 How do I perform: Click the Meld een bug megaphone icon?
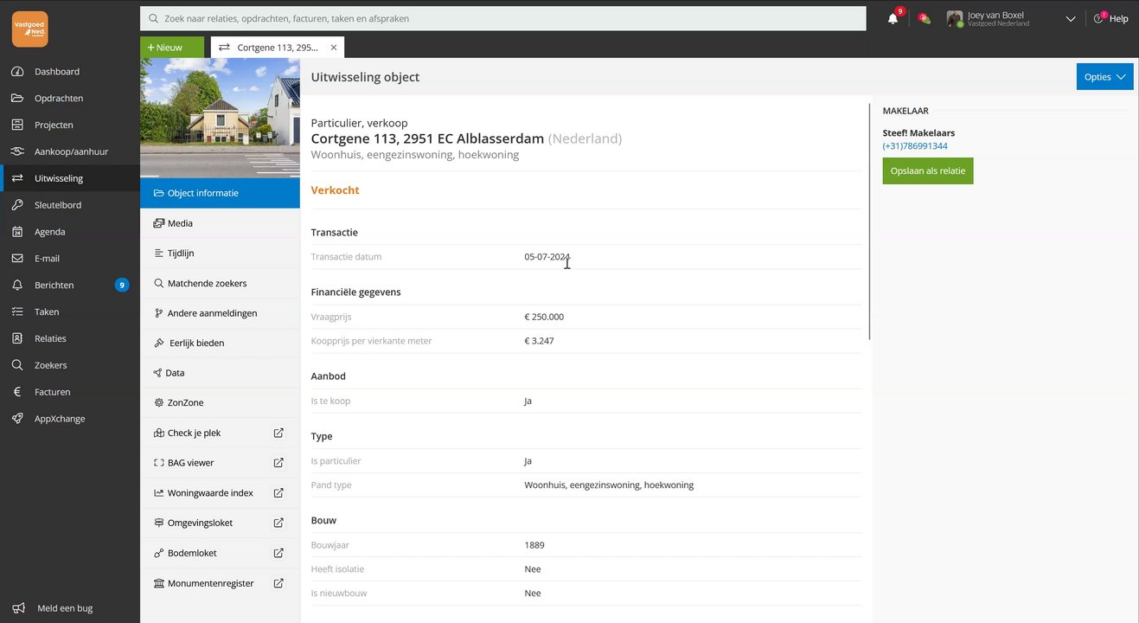[17, 608]
